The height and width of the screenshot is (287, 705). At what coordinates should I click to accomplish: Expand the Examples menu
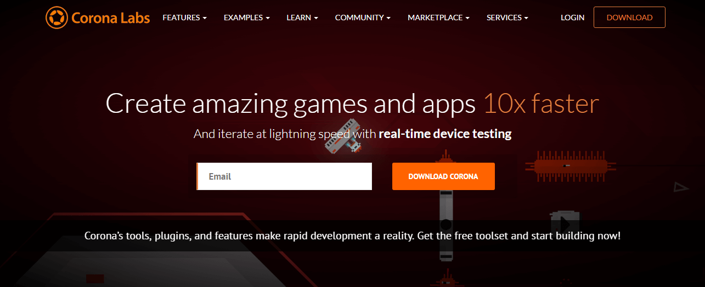(247, 18)
